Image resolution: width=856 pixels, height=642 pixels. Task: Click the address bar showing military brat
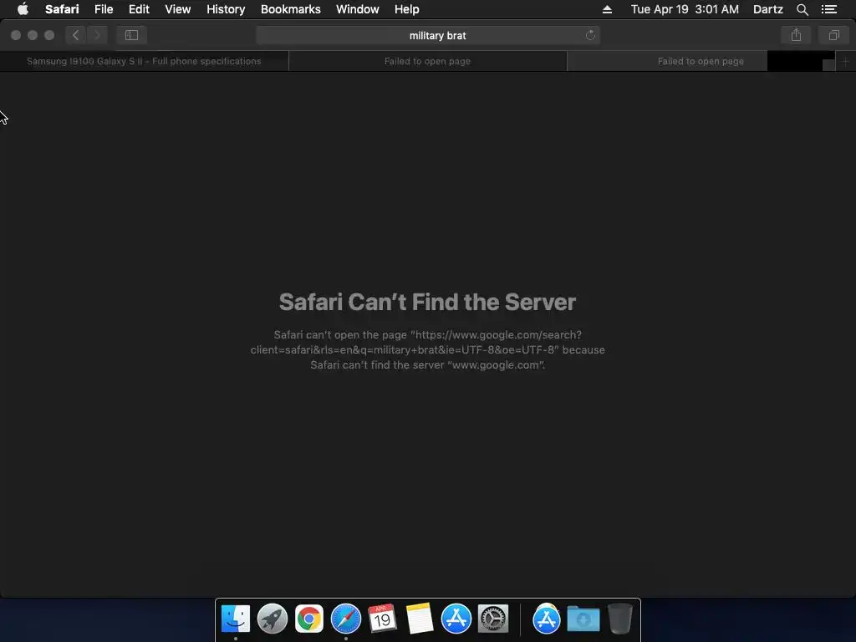(x=428, y=35)
